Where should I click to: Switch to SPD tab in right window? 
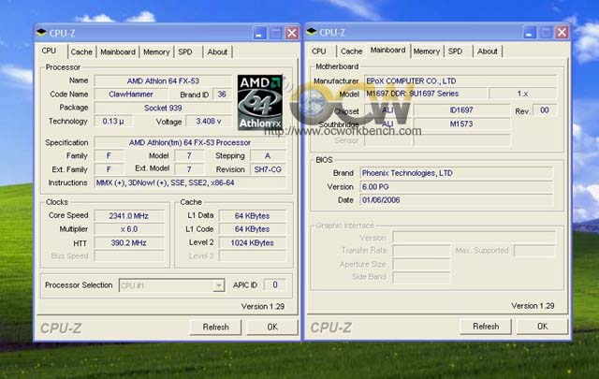pyautogui.click(x=455, y=51)
